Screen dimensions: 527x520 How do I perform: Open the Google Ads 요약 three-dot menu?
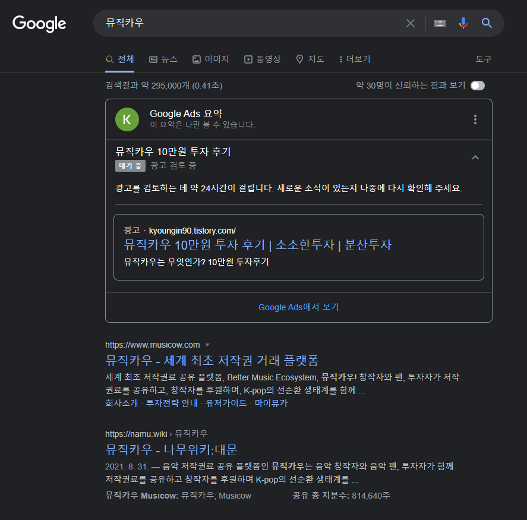click(x=475, y=119)
